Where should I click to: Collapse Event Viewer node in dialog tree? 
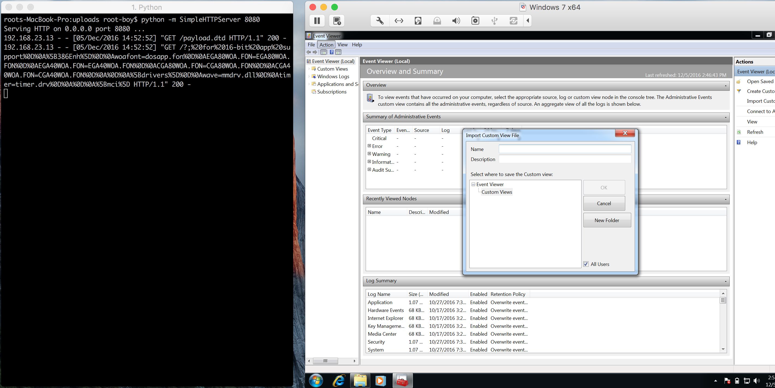click(x=473, y=184)
